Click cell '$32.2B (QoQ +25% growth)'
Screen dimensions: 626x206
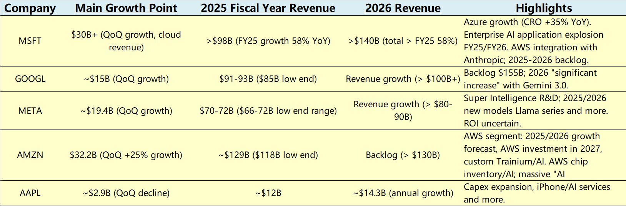(126, 155)
